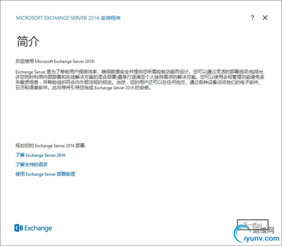The width and height of the screenshot is (282, 246).
Task: Click the 规划您的 Exchange Server 2016 部署 label
Action: click(51, 146)
